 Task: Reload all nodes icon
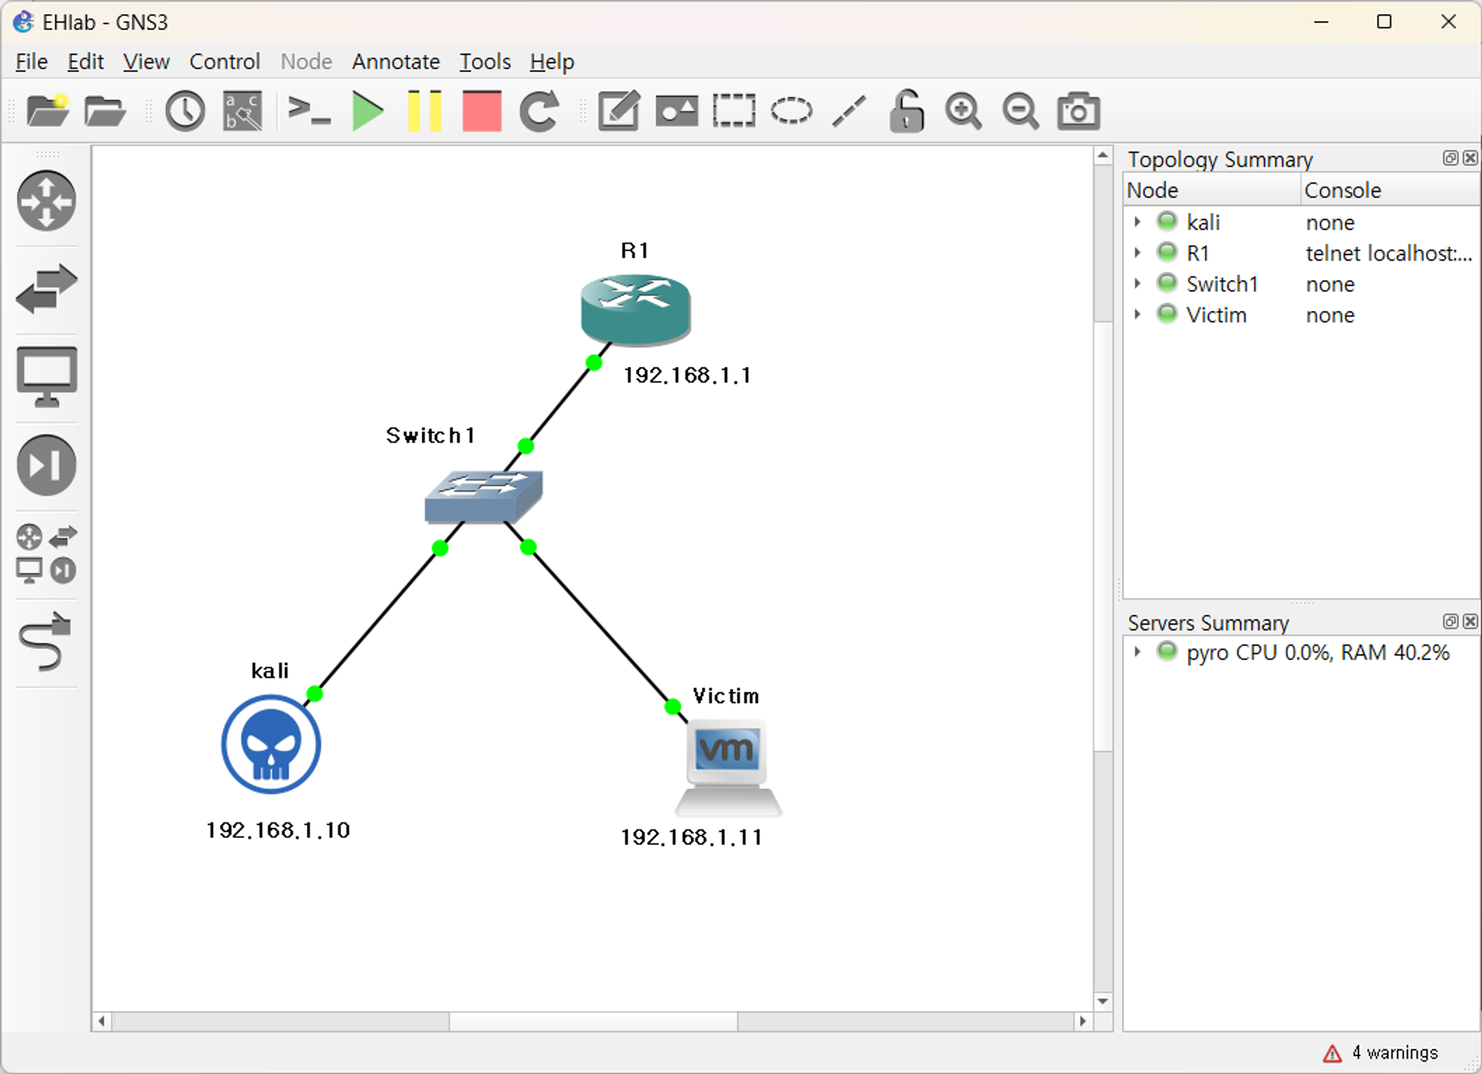point(539,112)
